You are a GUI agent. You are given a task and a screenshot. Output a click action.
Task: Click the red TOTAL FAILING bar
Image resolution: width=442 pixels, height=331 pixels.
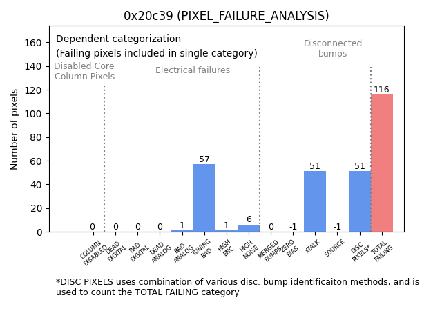tap(382, 163)
